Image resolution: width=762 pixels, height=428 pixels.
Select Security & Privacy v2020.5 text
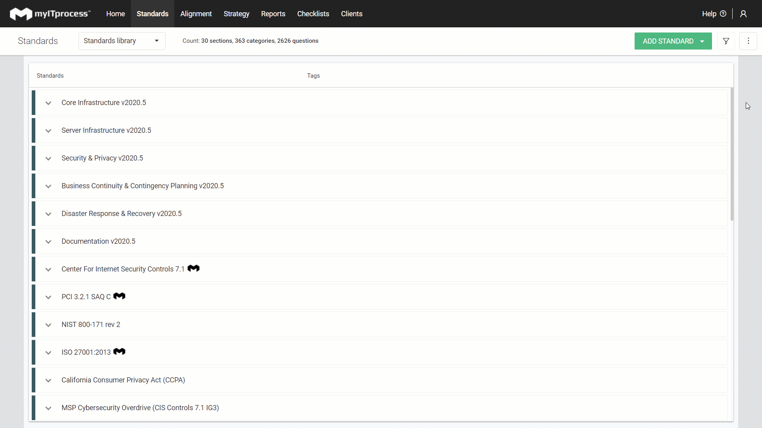coord(102,158)
